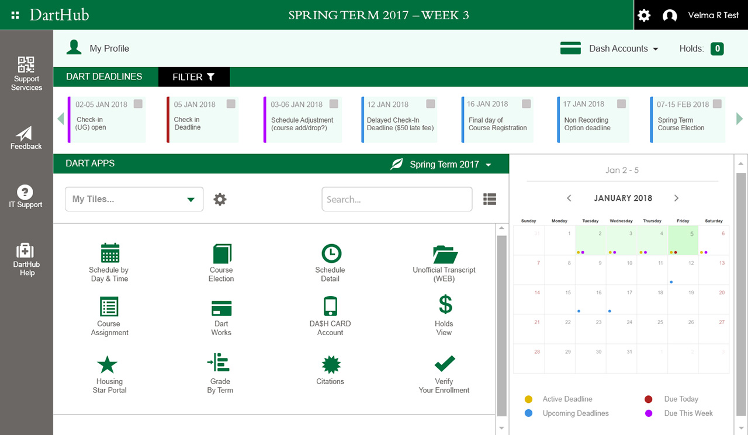The width and height of the screenshot is (748, 435).
Task: Open the FILTER tab
Action: click(194, 77)
